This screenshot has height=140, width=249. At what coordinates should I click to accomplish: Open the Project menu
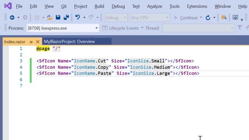pyautogui.click(x=81, y=6)
